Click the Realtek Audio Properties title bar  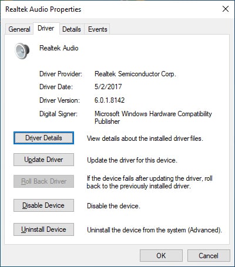[x=110, y=9]
